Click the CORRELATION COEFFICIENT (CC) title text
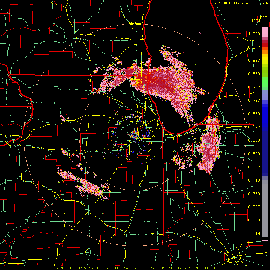 point(94,268)
